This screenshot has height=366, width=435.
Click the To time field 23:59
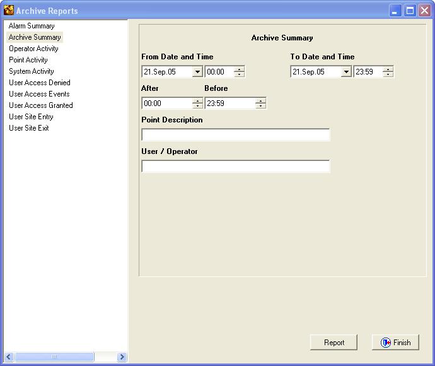tap(368, 72)
